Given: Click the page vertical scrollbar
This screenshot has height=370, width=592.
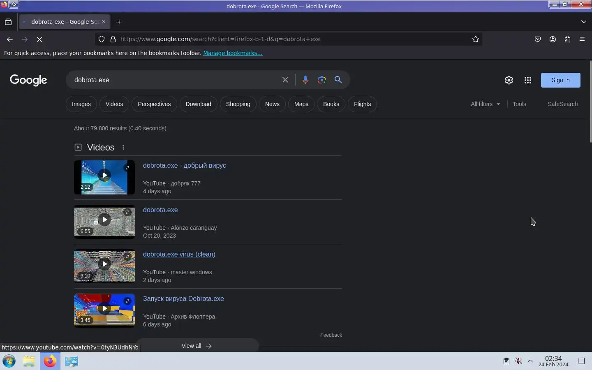Looking at the screenshot, I should [590, 102].
